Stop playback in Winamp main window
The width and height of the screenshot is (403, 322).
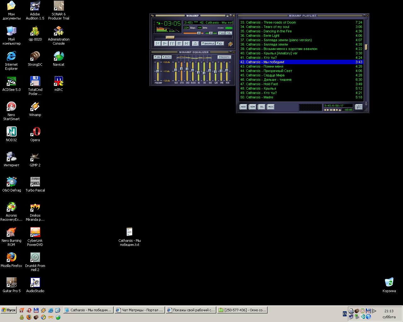tap(179, 44)
